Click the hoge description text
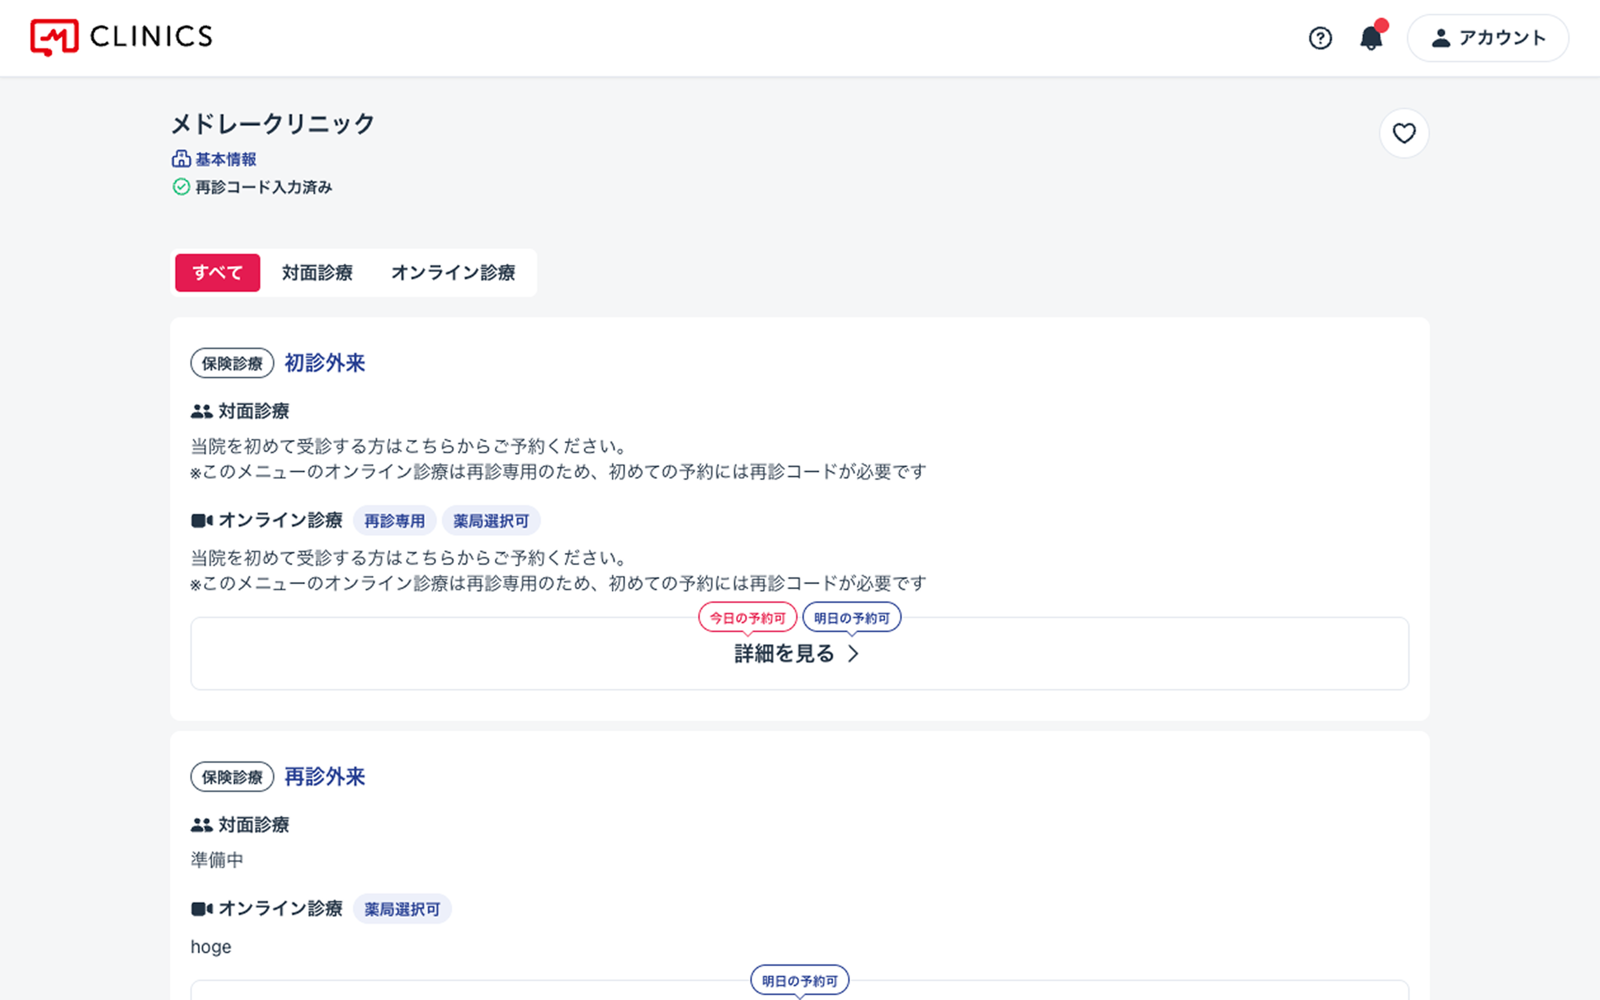 click(x=211, y=947)
